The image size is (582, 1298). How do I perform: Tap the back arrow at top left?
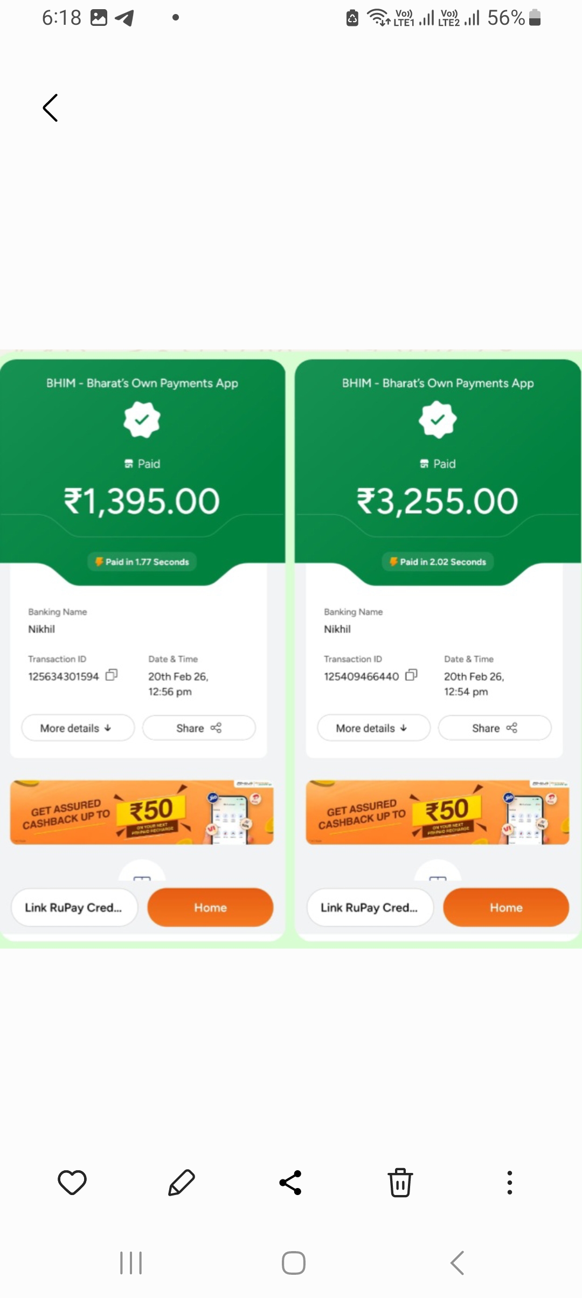click(x=50, y=108)
